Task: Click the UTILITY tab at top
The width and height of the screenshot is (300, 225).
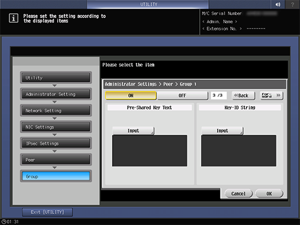Action: click(x=148, y=4)
